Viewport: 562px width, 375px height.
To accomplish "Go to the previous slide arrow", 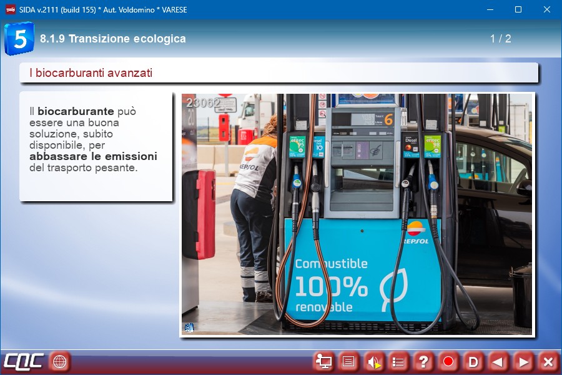I will click(x=498, y=361).
